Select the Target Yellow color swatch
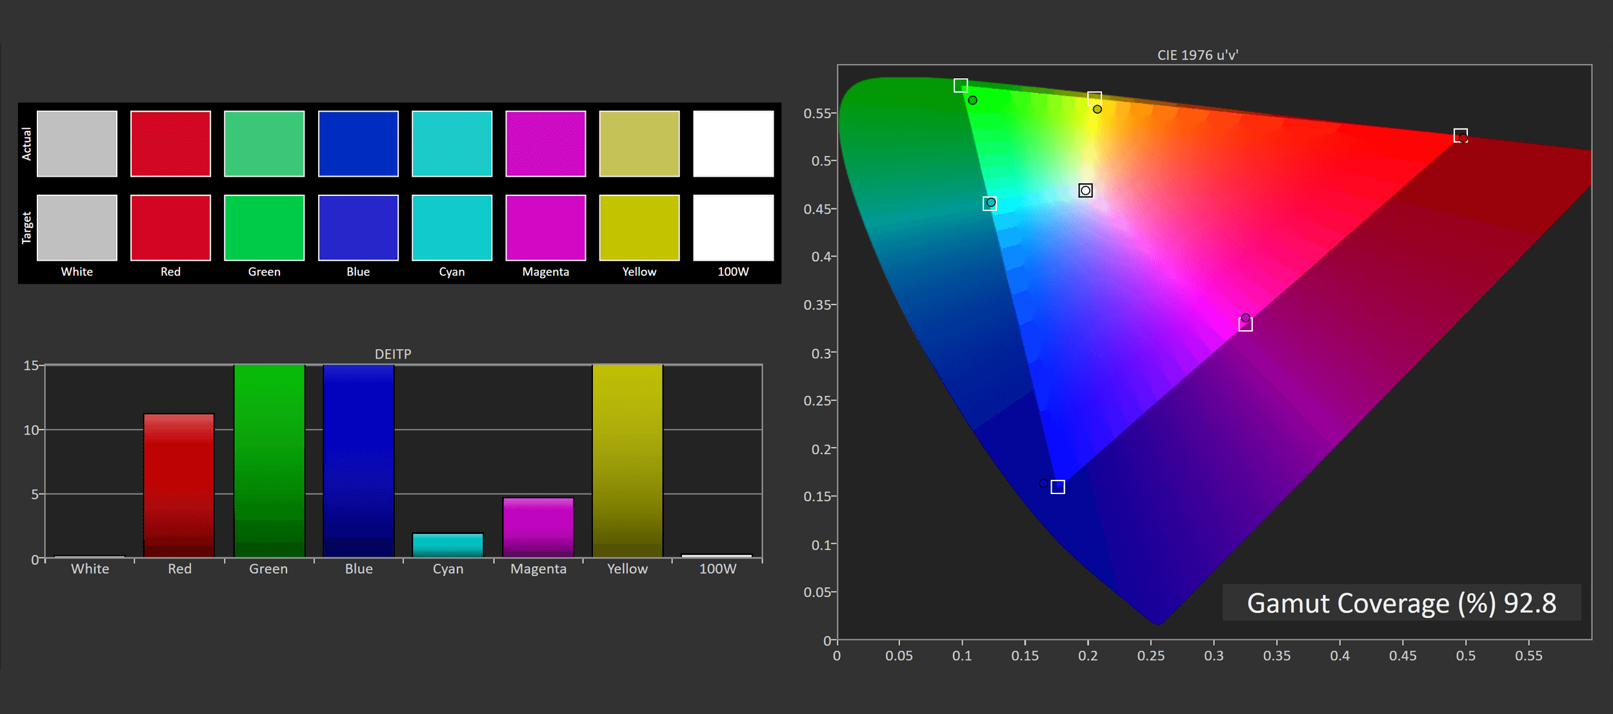The height and width of the screenshot is (714, 1613). click(x=639, y=228)
